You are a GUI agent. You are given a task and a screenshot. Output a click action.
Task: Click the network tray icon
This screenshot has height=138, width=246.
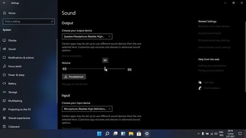212,134
